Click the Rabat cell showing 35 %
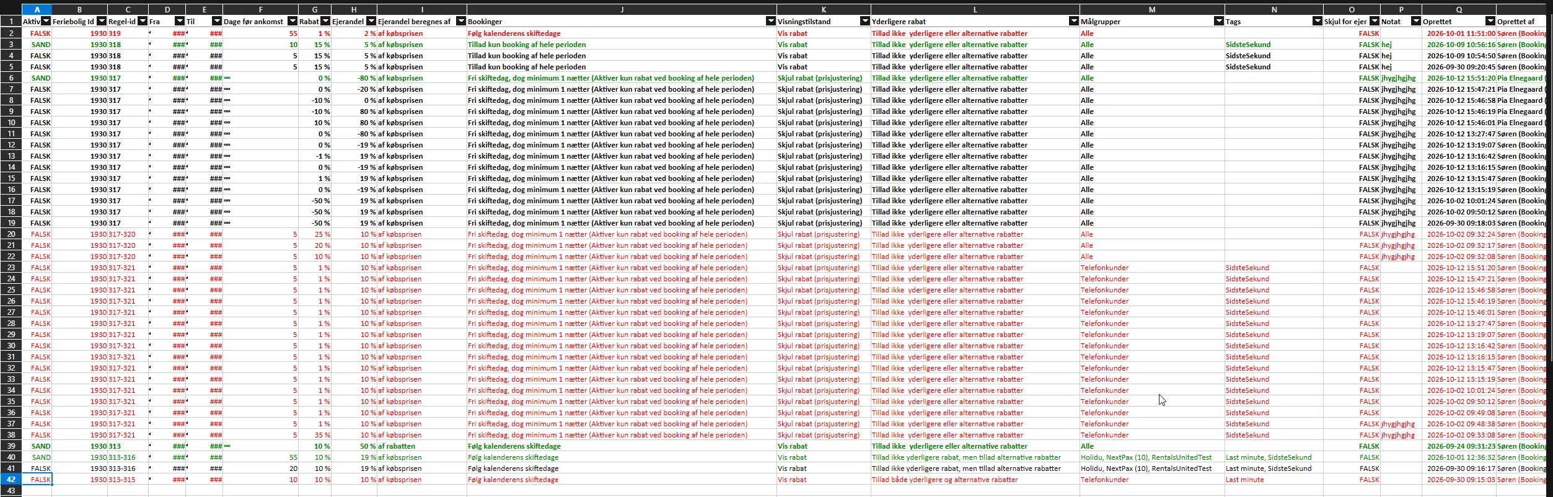This screenshot has width=1553, height=497. pos(315,435)
